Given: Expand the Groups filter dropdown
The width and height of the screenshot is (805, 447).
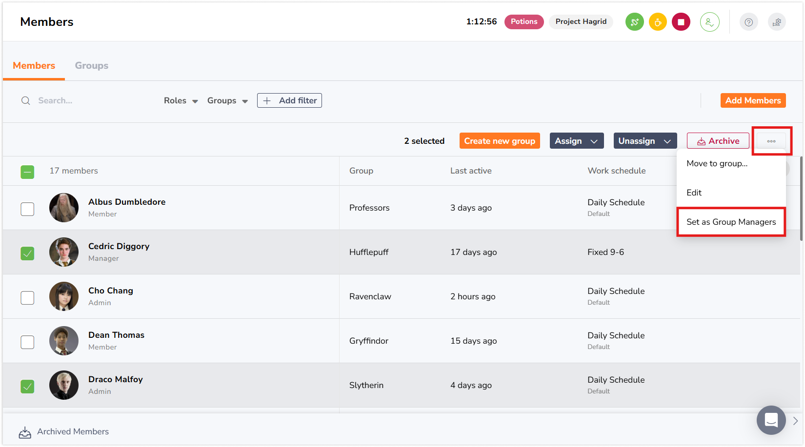Looking at the screenshot, I should (227, 100).
